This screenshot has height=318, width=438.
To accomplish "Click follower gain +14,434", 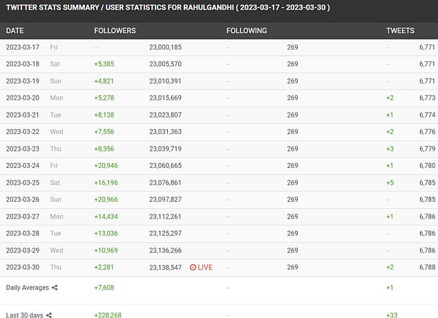I will (106, 216).
